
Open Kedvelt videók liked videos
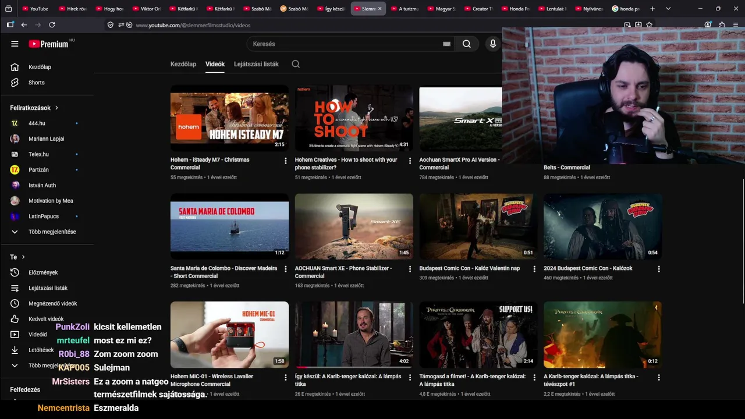click(x=47, y=319)
